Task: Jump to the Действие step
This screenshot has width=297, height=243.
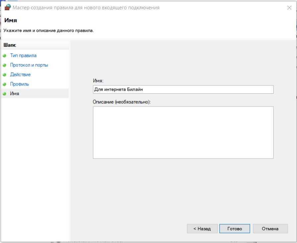Action: [20, 74]
